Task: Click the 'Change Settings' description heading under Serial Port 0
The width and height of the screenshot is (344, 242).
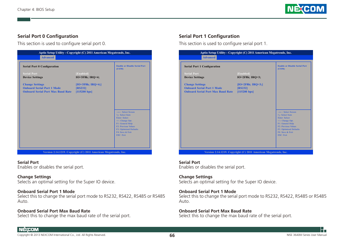Action: tap(34, 177)
